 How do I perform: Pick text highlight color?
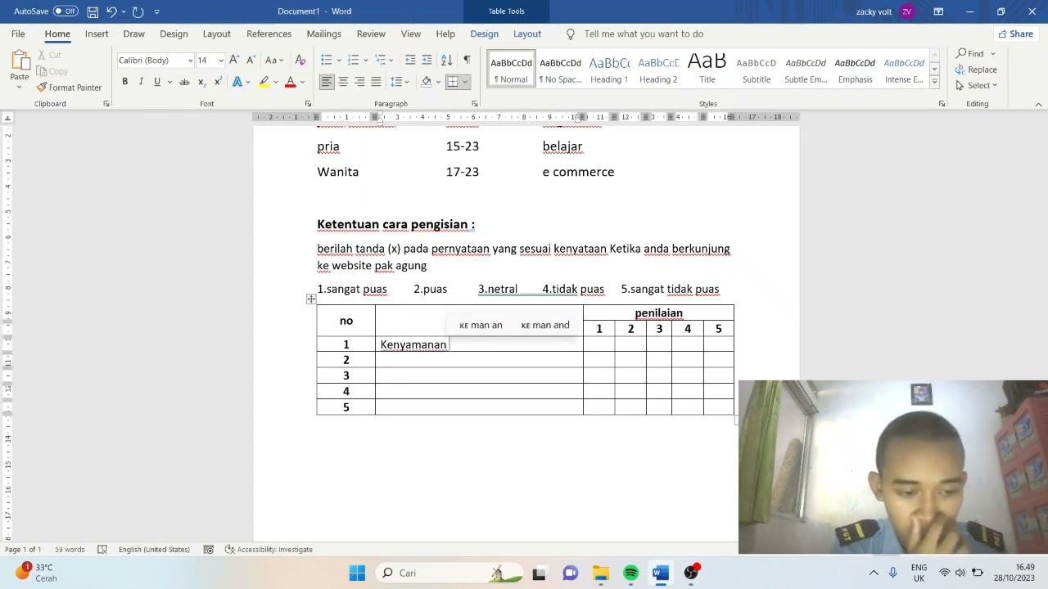[x=264, y=82]
